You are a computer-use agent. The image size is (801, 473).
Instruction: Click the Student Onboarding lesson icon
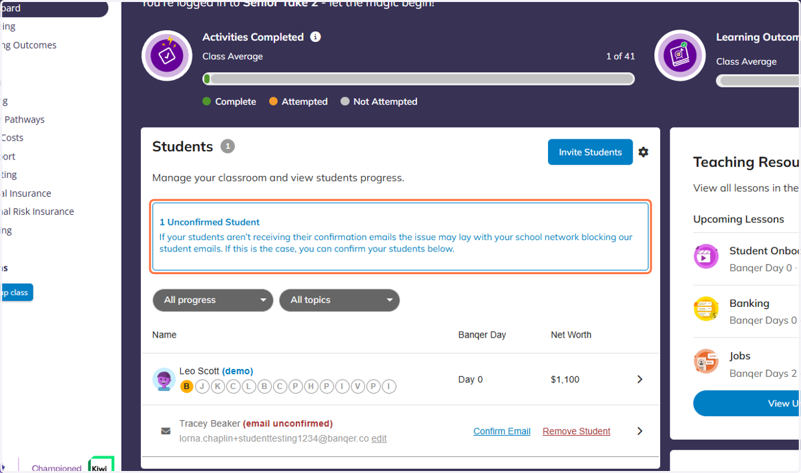[x=706, y=256]
